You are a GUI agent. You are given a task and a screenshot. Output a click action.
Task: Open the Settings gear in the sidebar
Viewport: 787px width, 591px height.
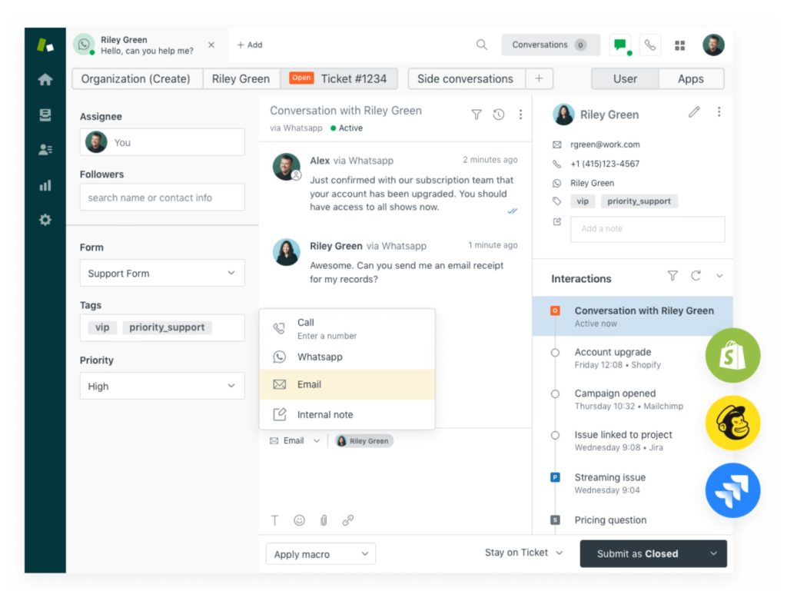44,219
